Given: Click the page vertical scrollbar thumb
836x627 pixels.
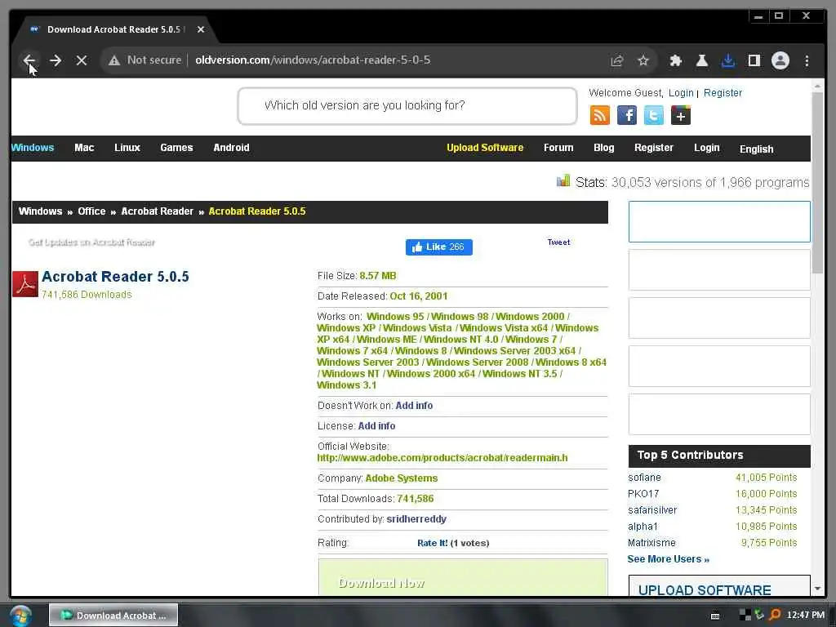Looking at the screenshot, I should pyautogui.click(x=817, y=182).
